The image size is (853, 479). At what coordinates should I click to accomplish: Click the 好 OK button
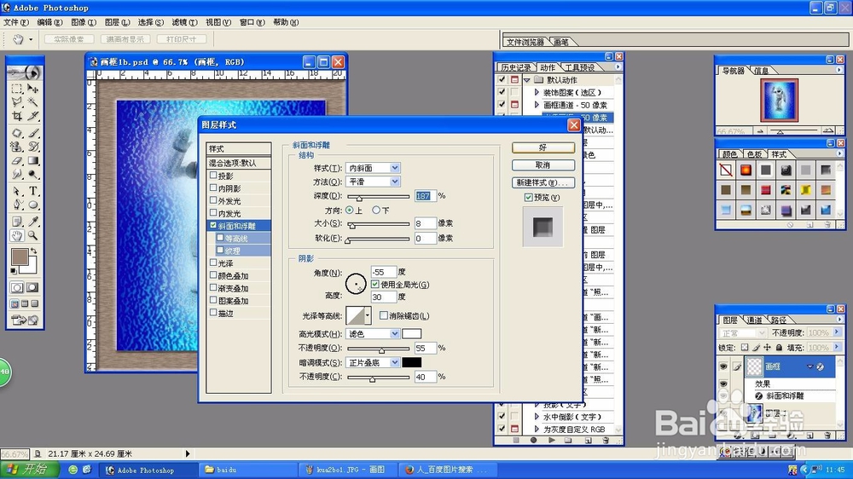[x=543, y=147]
